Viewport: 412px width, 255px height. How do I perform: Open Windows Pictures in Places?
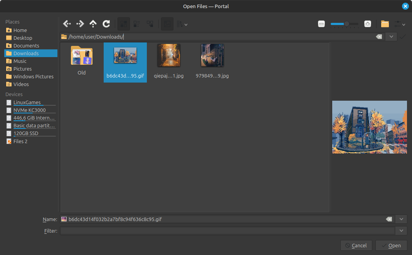click(31, 76)
